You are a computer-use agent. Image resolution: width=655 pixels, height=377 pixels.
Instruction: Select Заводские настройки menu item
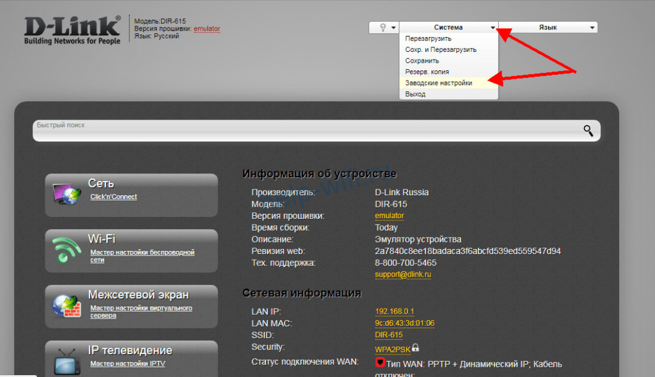[x=439, y=83]
